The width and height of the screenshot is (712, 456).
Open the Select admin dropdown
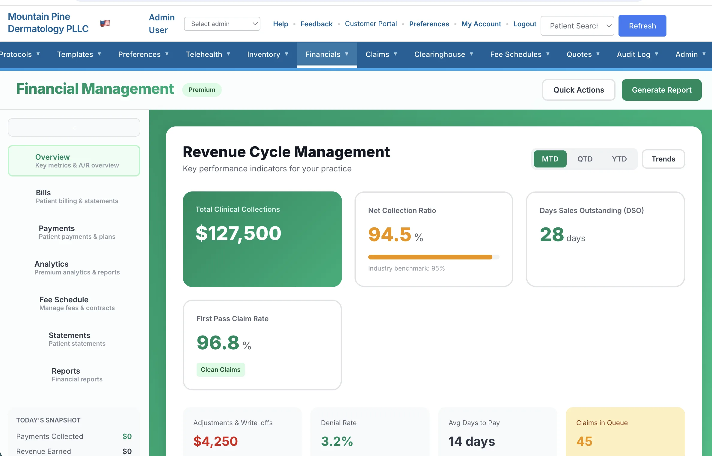coord(222,24)
